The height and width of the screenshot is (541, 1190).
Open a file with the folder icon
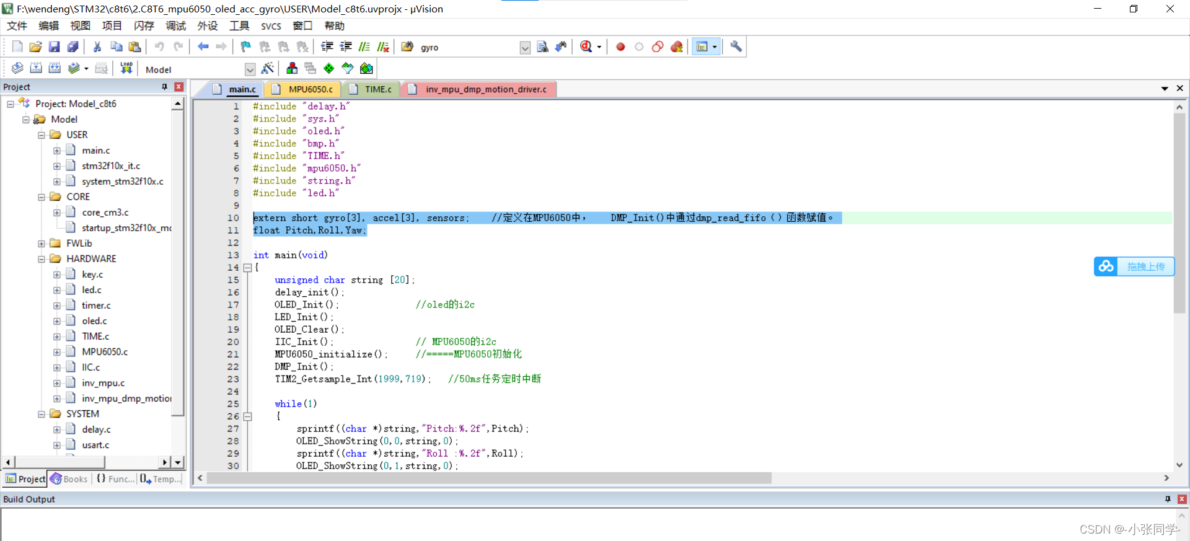coord(35,46)
